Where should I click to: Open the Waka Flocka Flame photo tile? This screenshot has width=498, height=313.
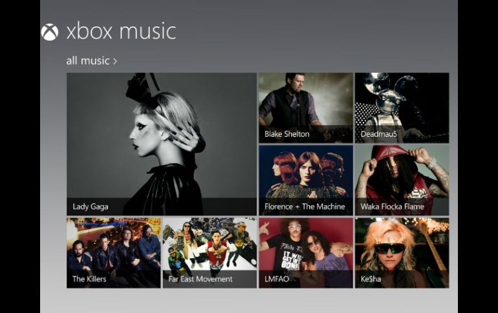[402, 172]
